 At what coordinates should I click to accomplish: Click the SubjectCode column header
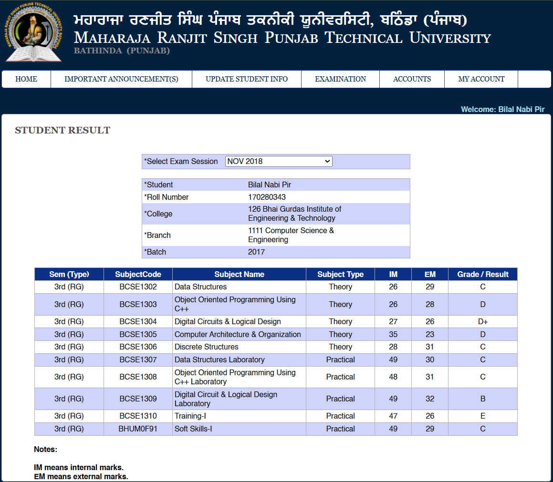(138, 275)
